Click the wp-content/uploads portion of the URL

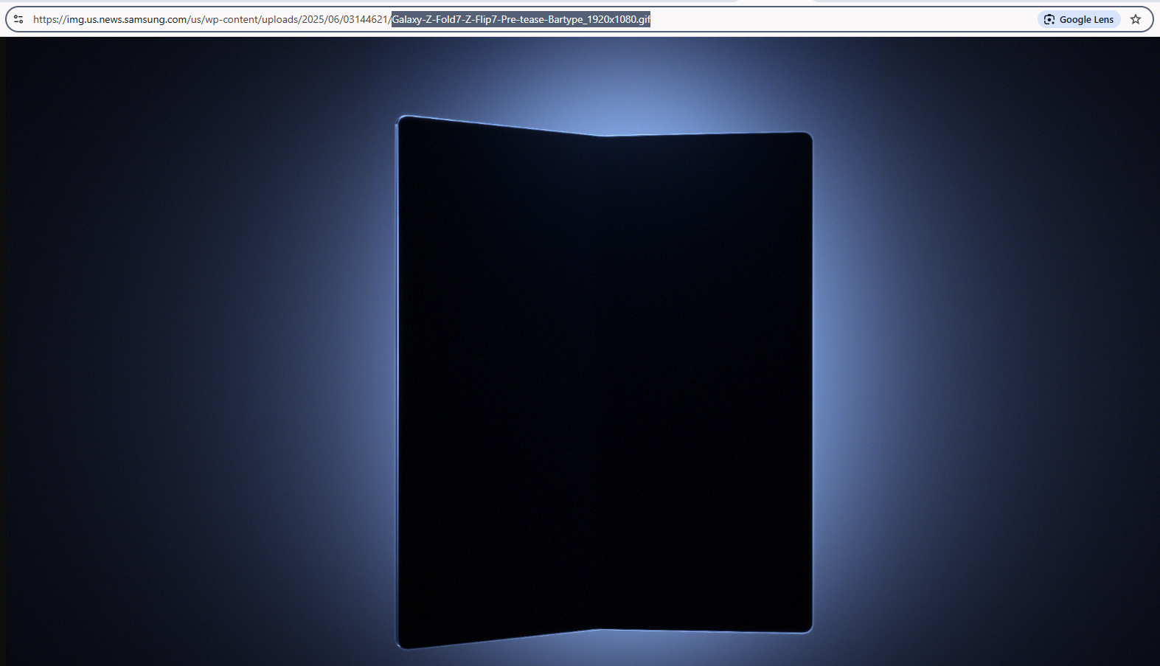click(x=251, y=19)
